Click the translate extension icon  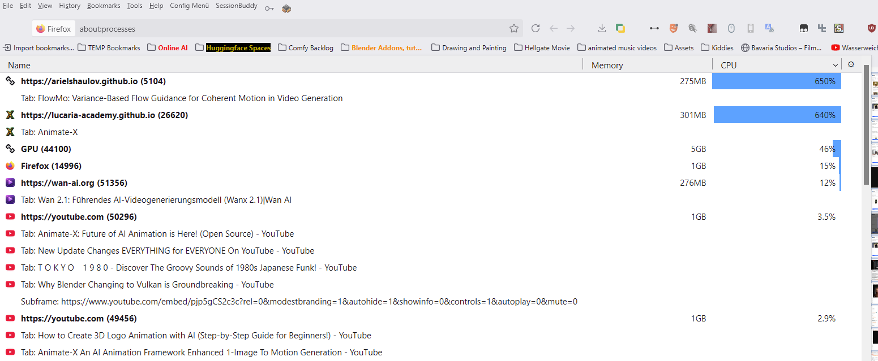click(x=769, y=28)
